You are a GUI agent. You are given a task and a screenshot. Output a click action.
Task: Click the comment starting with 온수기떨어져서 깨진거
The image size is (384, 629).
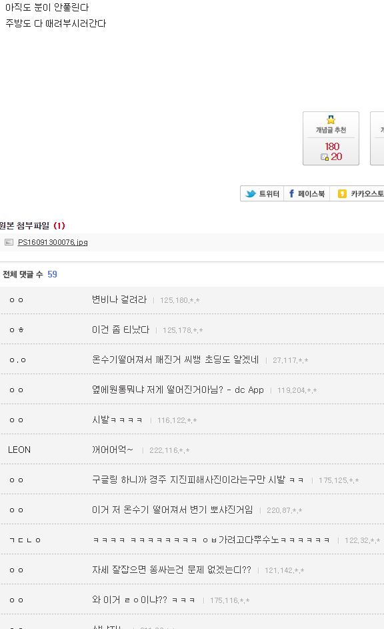175,360
